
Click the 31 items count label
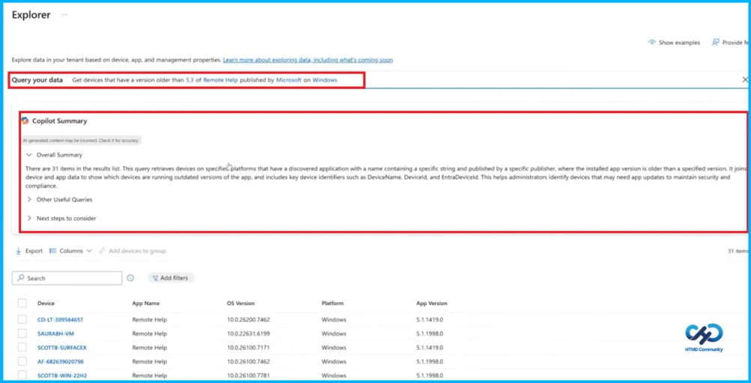(738, 251)
